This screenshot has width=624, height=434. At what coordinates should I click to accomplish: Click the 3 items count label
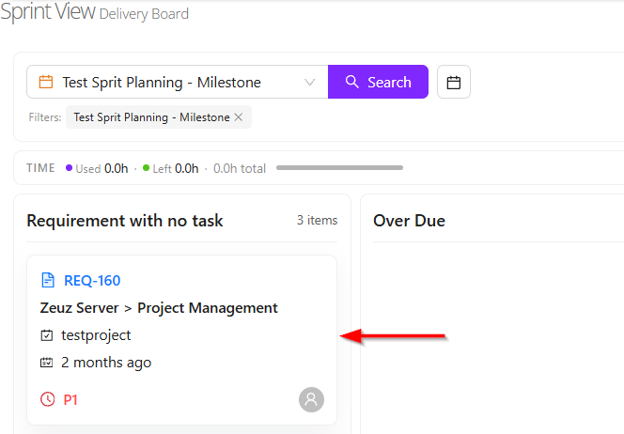(317, 221)
